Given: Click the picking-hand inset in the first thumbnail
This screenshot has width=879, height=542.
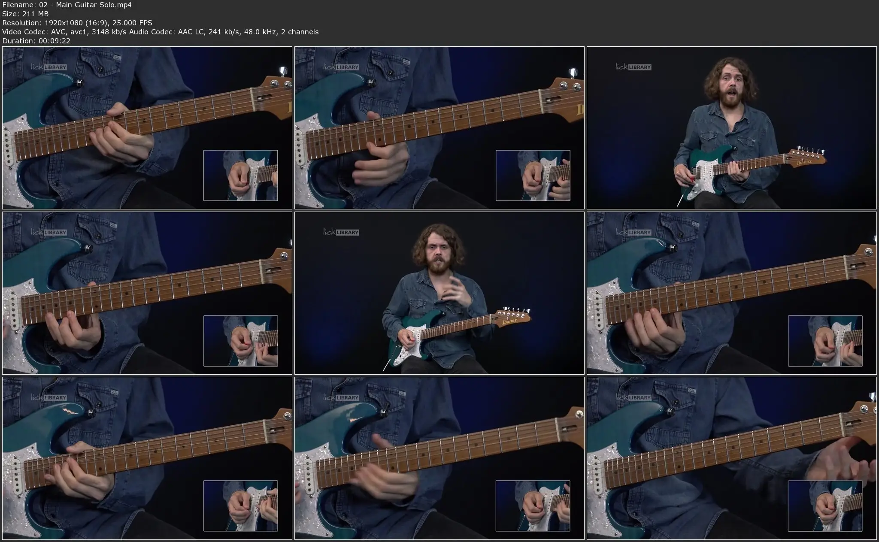Looking at the screenshot, I should point(241,176).
